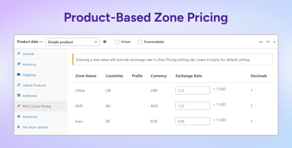
Task: Click the China exchange rate field
Action: 193,90
